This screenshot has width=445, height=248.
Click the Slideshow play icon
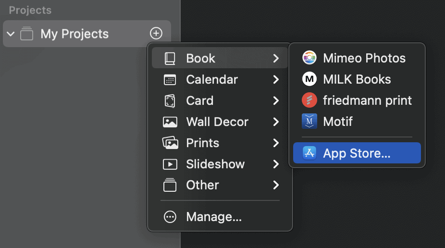(x=170, y=164)
